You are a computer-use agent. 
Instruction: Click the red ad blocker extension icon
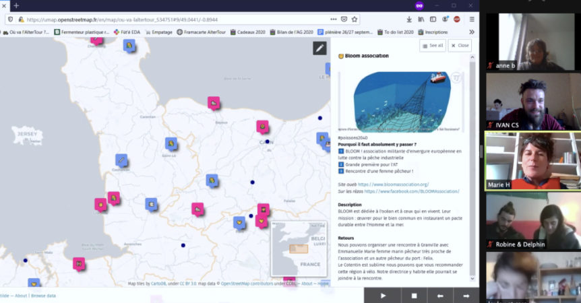pyautogui.click(x=457, y=20)
